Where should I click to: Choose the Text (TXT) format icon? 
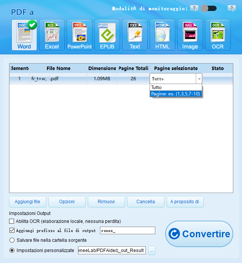point(135,35)
